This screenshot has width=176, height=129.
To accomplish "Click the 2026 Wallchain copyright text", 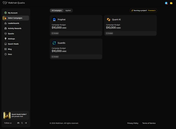I will point(64,123).
